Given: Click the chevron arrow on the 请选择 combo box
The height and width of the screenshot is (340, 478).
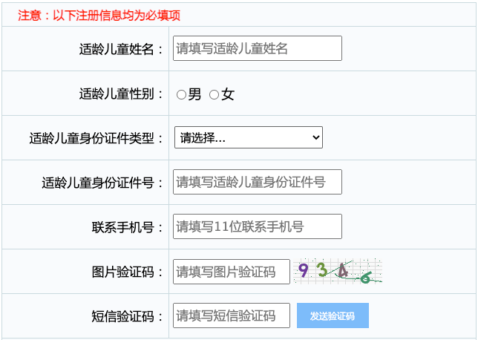Looking at the screenshot, I should click(x=316, y=137).
